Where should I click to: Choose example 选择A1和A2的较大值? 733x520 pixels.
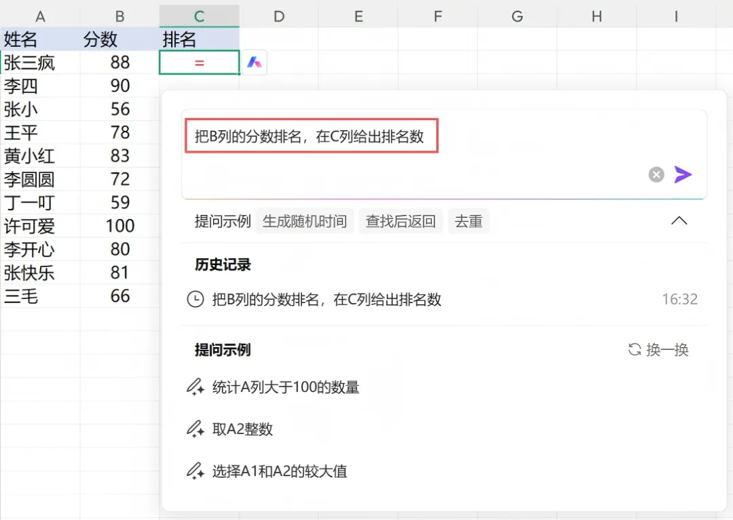[280, 471]
